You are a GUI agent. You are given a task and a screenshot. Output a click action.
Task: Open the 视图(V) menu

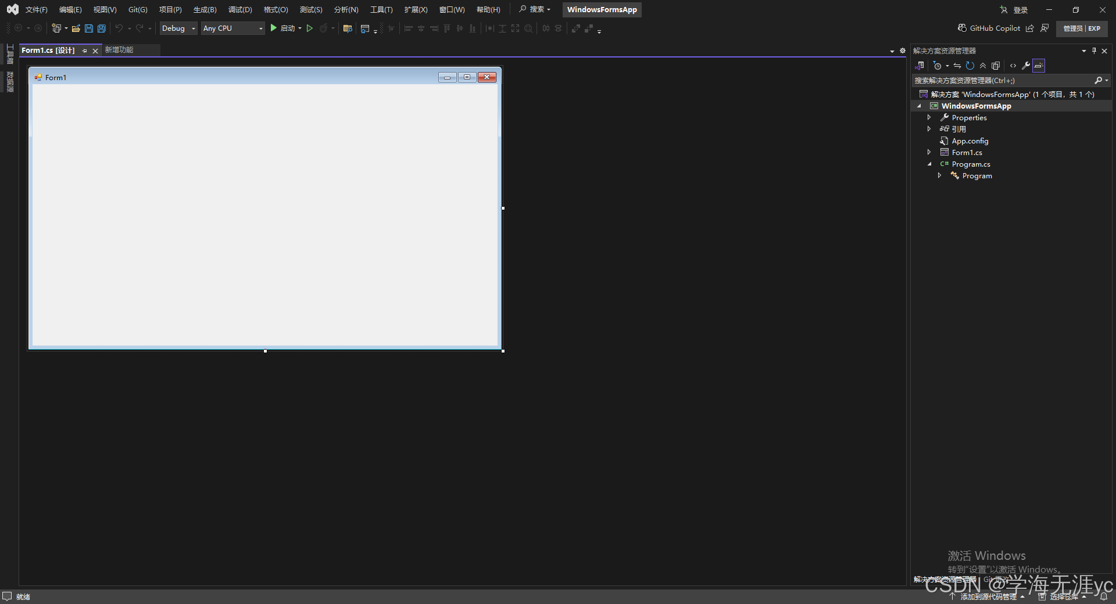point(105,10)
